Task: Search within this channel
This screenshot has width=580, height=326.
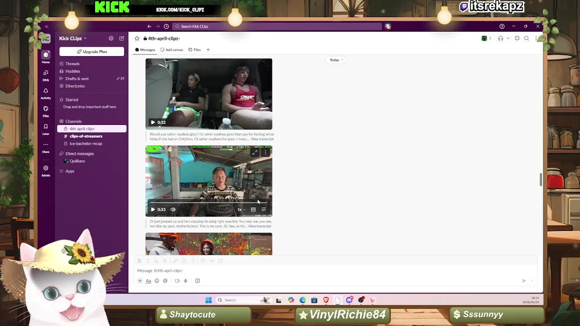Action: pyautogui.click(x=527, y=38)
